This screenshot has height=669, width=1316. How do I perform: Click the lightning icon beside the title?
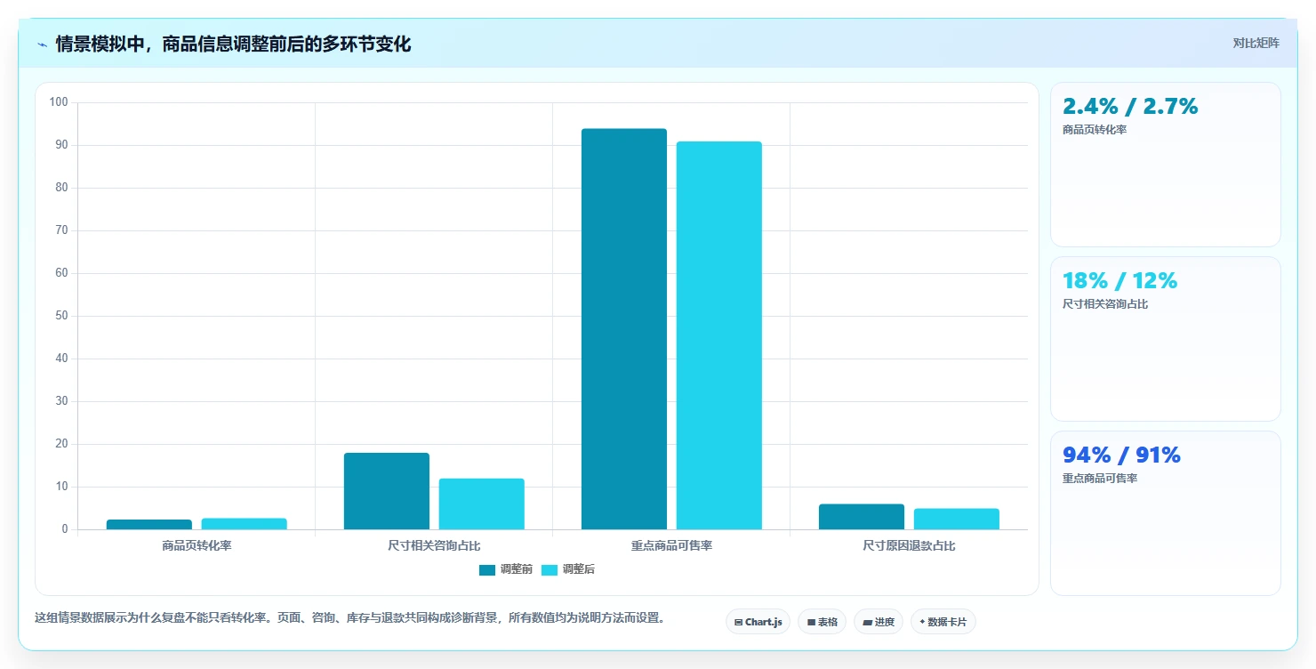42,44
